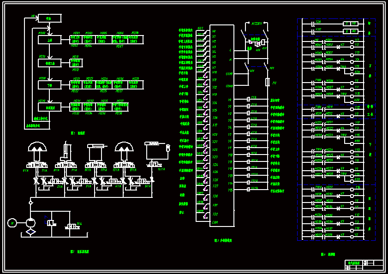
Task: Select PLC terminal label L
Action: [230, 50]
